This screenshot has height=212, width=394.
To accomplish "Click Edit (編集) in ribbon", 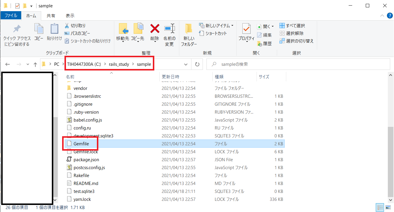I will pos(264,35).
